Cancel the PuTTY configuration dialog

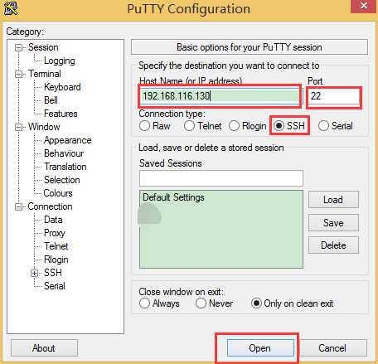coord(332,348)
